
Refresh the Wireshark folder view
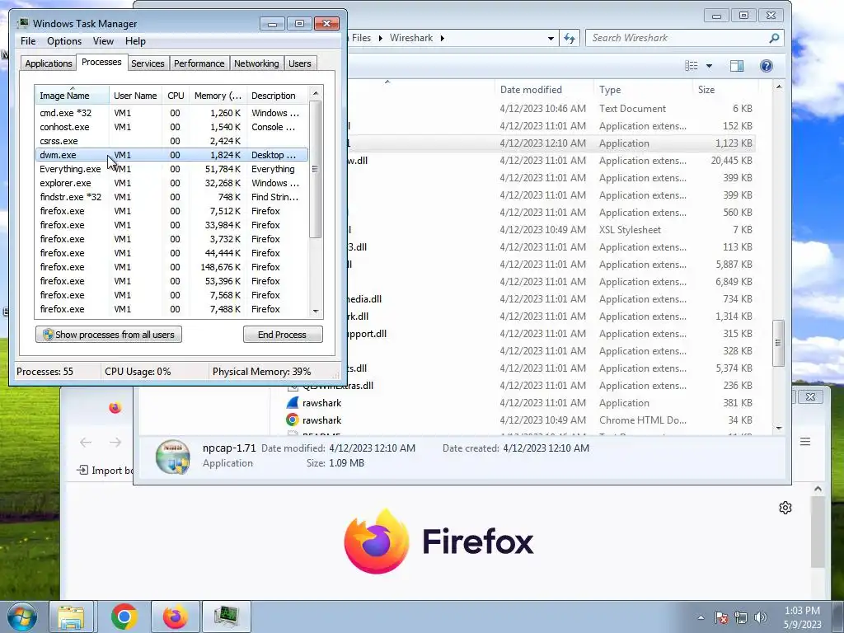point(570,38)
